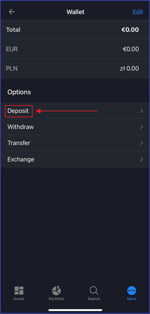Expand the Exchange row chevron
150x314 pixels.
[x=142, y=159]
